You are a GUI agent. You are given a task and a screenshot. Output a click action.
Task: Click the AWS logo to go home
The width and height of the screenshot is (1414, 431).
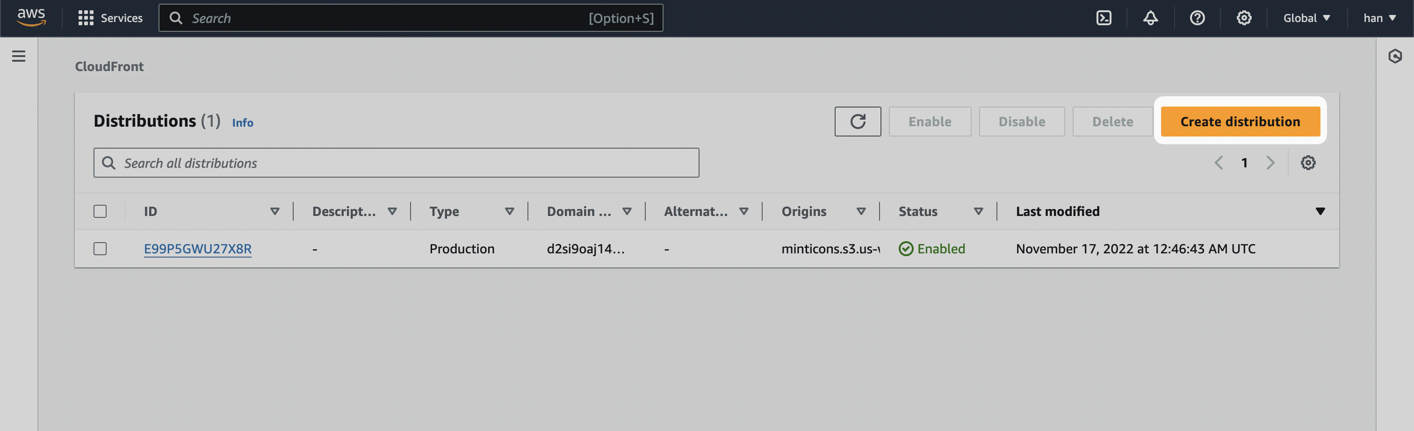pos(31,17)
